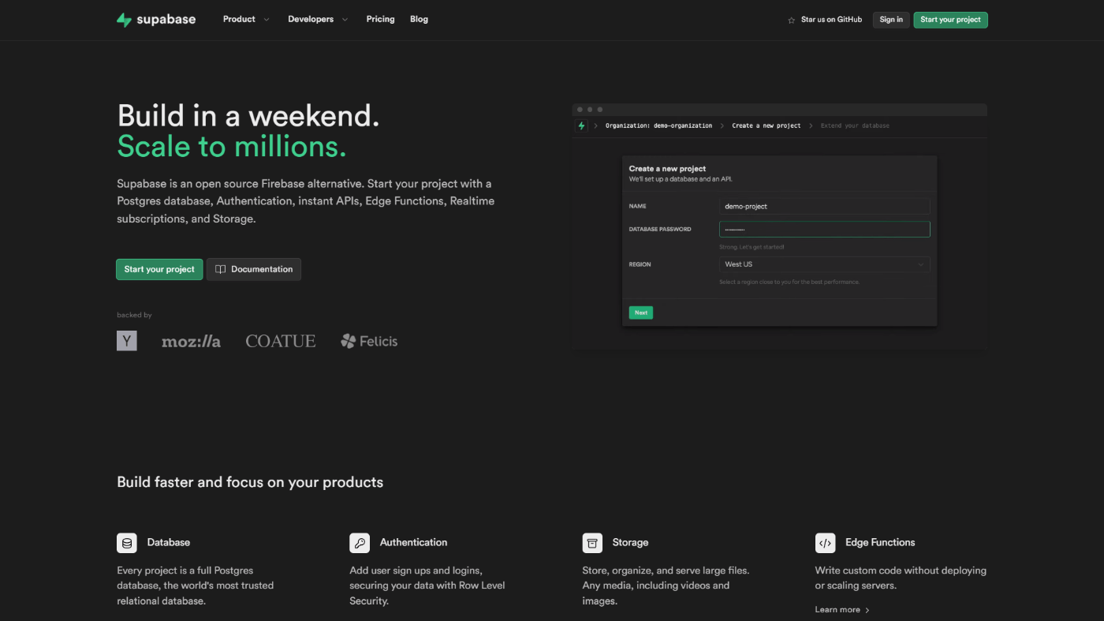
Task: Click the Storage box icon
Action: pos(592,543)
